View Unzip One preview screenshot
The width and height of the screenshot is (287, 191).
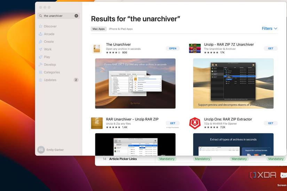pos(233,144)
